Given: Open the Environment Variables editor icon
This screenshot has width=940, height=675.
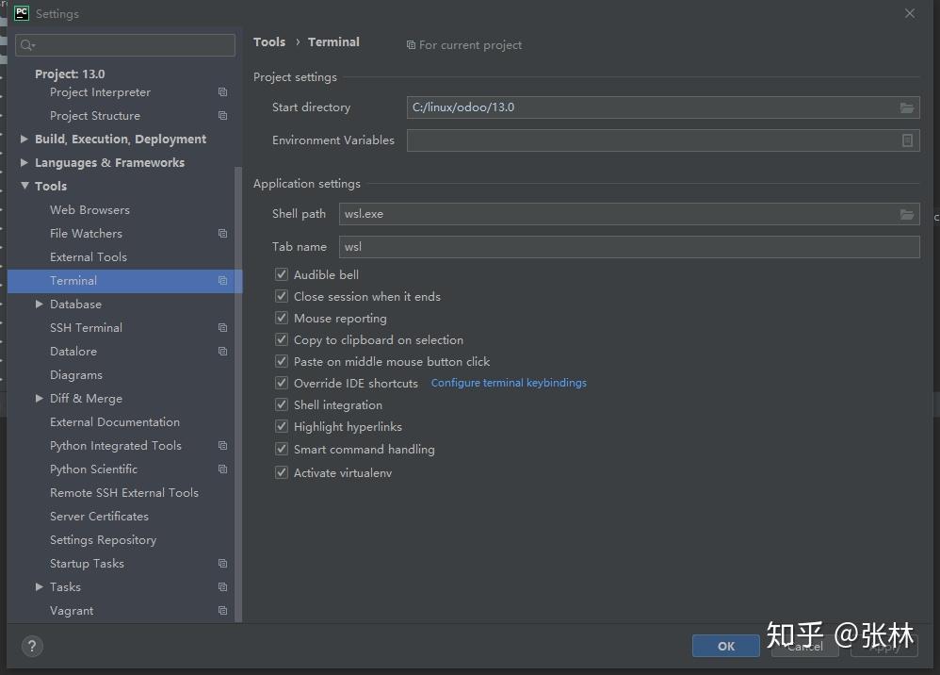Looking at the screenshot, I should pyautogui.click(x=907, y=140).
